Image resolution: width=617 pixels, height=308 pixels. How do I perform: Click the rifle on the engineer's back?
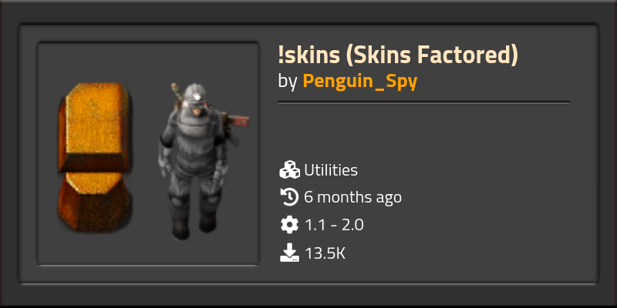pyautogui.click(x=236, y=120)
